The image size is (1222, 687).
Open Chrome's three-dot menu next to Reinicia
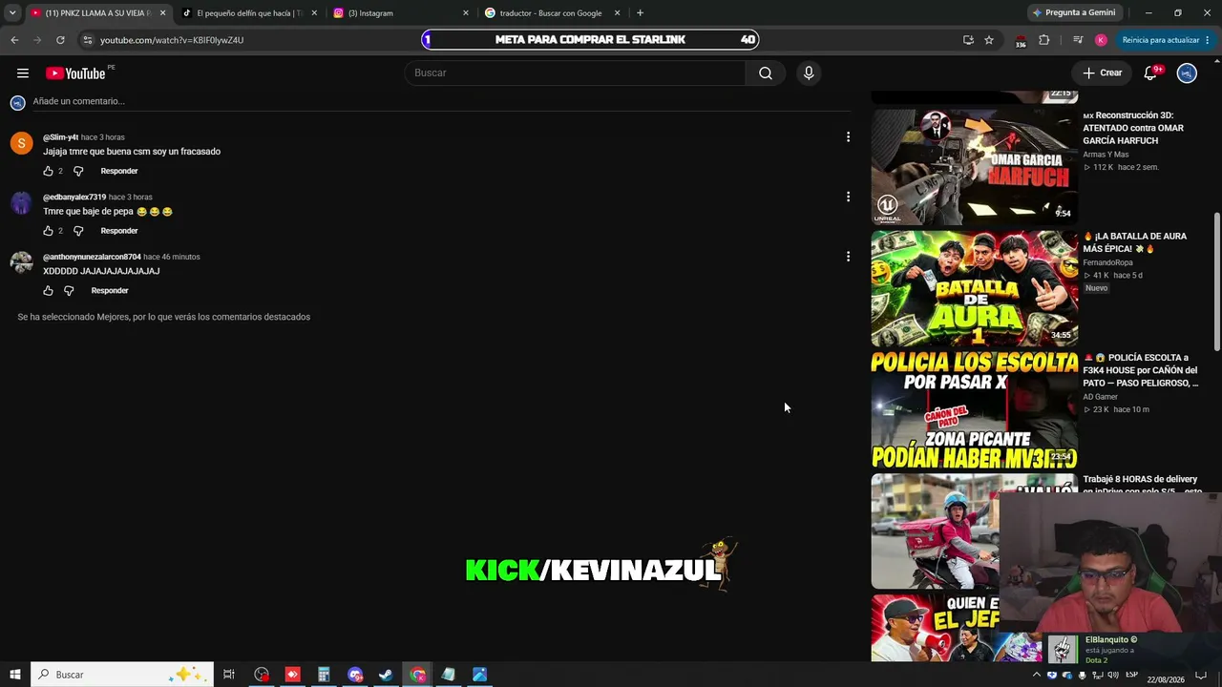pyautogui.click(x=1207, y=40)
